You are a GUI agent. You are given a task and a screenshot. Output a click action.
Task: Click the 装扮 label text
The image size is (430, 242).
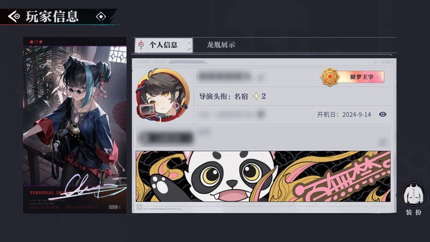[x=414, y=213]
